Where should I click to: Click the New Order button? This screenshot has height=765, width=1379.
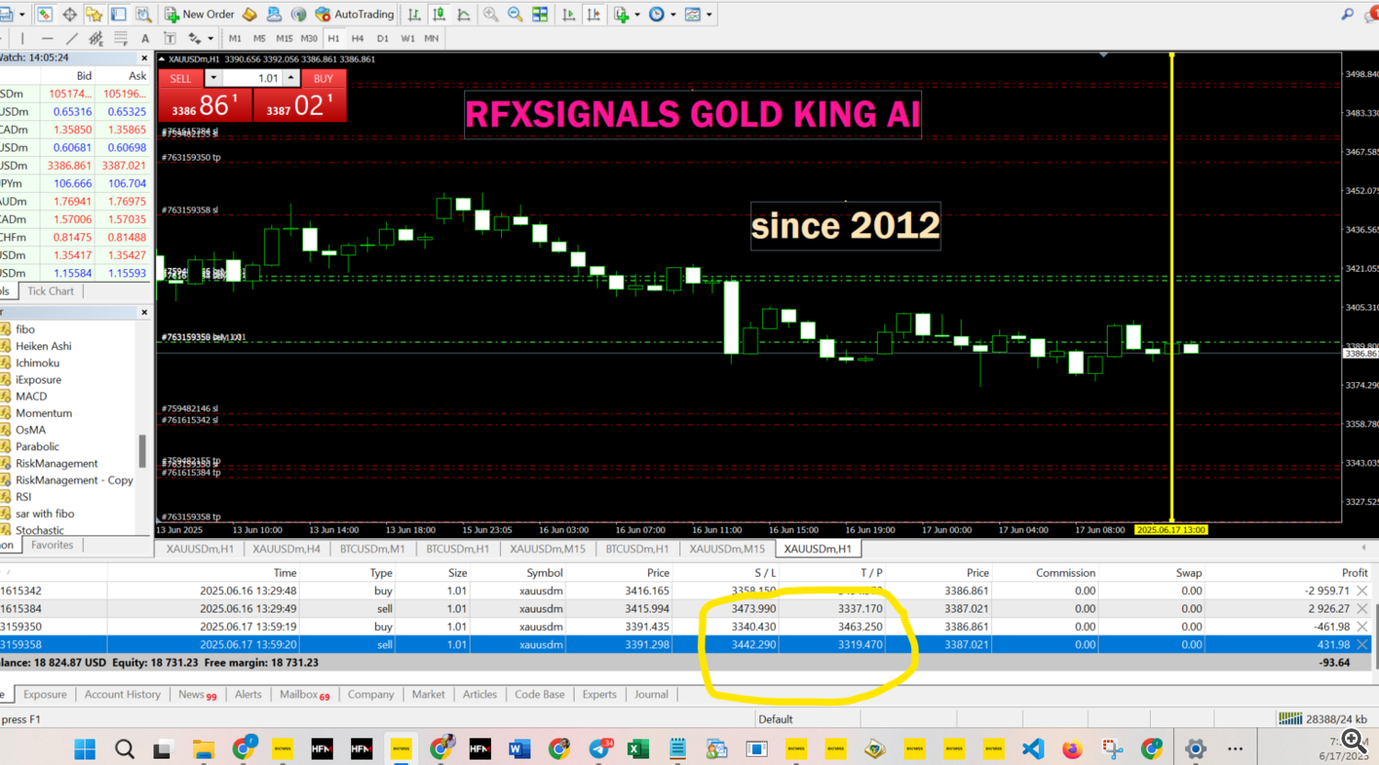point(199,15)
